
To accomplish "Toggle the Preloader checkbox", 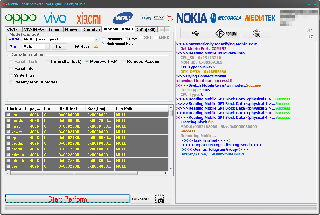I will (104, 39).
